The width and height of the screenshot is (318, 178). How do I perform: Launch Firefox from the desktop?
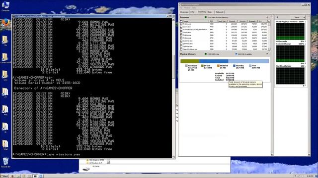point(5,23)
